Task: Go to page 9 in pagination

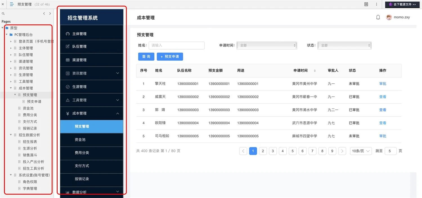Action: click(x=332, y=151)
